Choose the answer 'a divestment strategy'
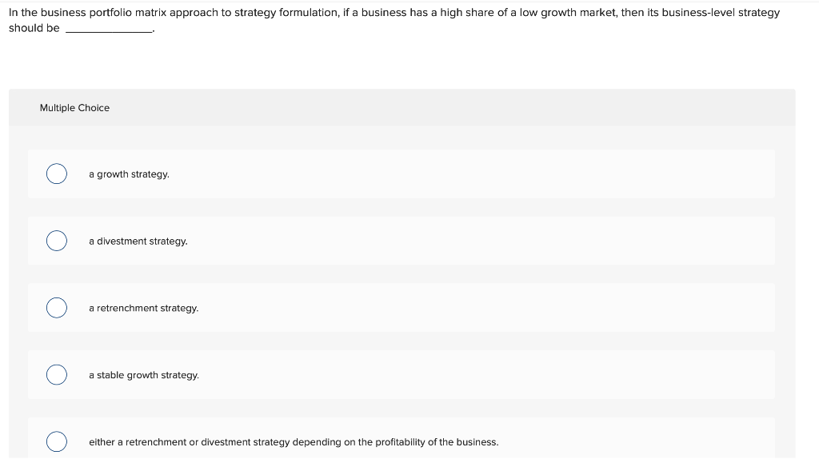This screenshot has height=463, width=819. (138, 241)
